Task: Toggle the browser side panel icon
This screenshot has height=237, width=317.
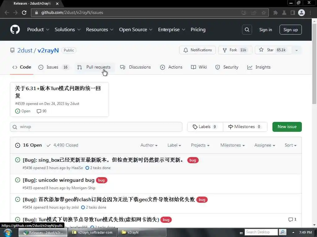Action: click(293, 13)
